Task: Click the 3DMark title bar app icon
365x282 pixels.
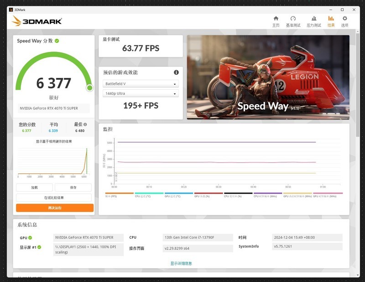Action: [x=11, y=10]
